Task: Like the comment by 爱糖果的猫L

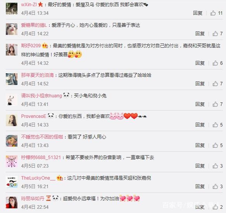Action: click(215, 34)
